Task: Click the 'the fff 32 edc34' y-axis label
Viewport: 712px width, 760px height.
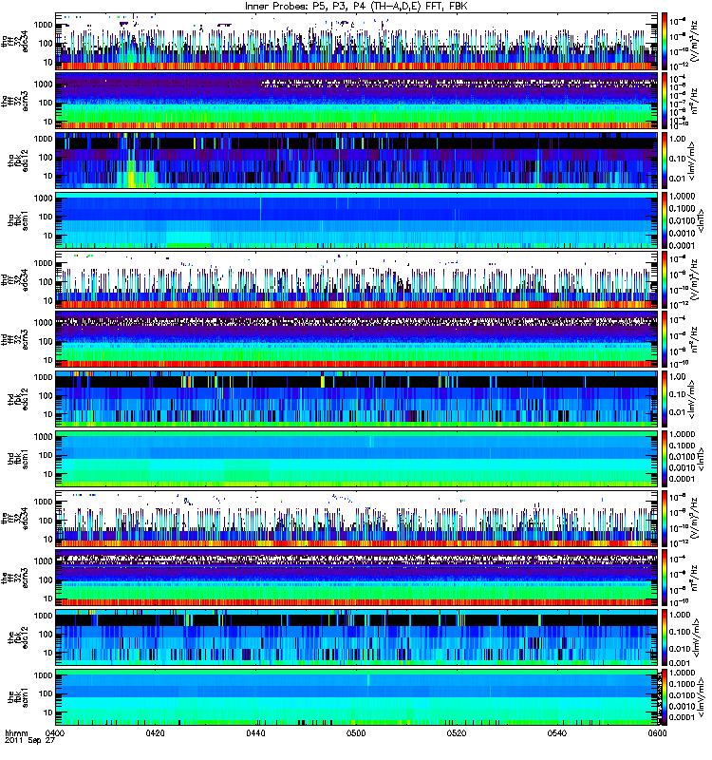Action: coord(15,519)
